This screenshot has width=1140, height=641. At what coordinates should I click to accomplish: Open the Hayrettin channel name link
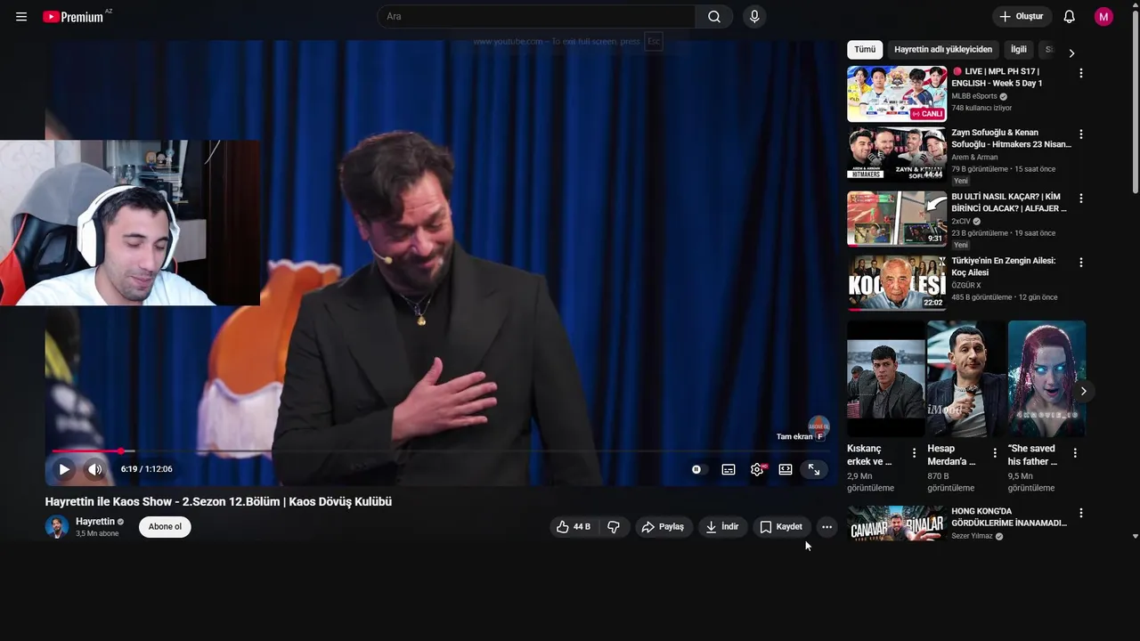(95, 522)
